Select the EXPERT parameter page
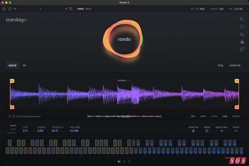 (x=12, y=133)
